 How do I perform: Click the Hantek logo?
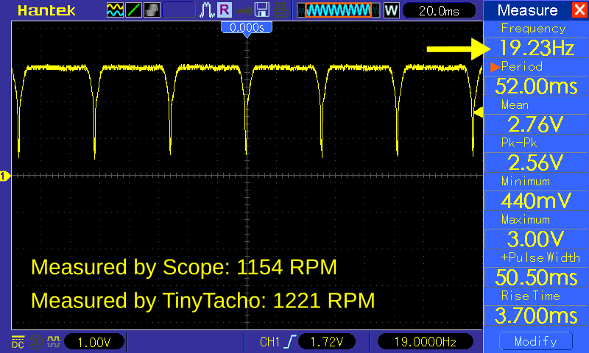point(46,11)
